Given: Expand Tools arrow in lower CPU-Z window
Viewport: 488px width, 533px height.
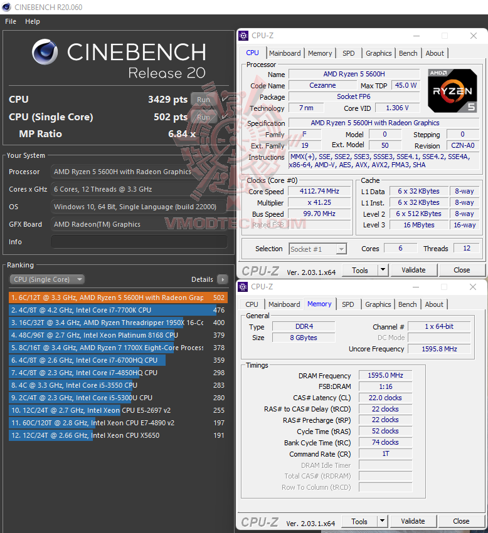Looking at the screenshot, I should (383, 521).
